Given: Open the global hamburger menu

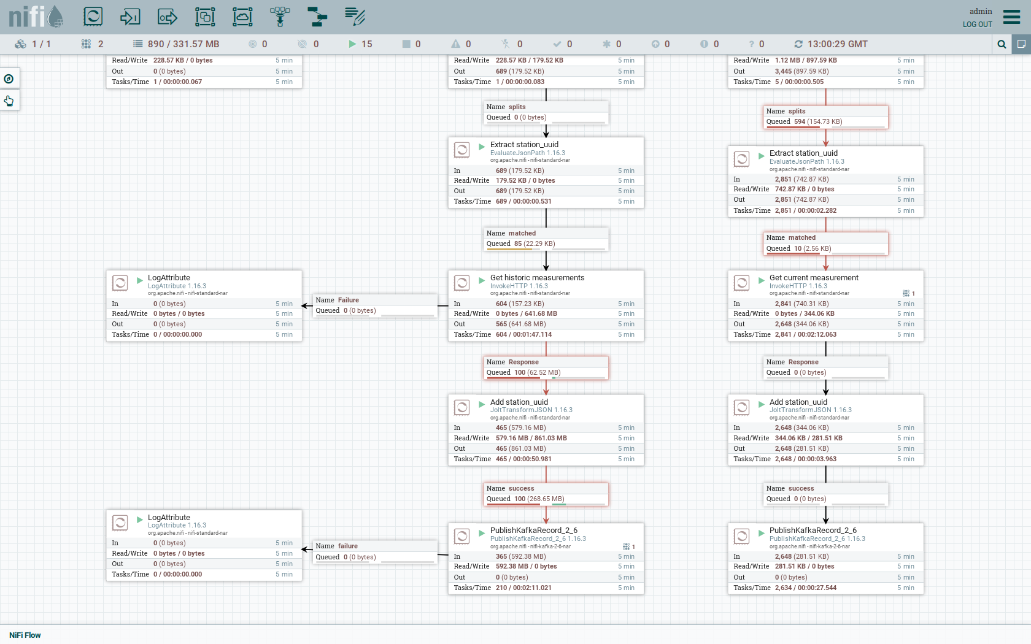Looking at the screenshot, I should click(x=1011, y=17).
